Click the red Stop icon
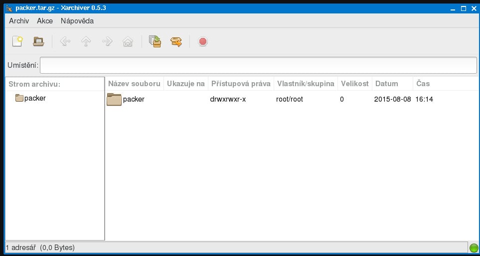 tap(203, 41)
